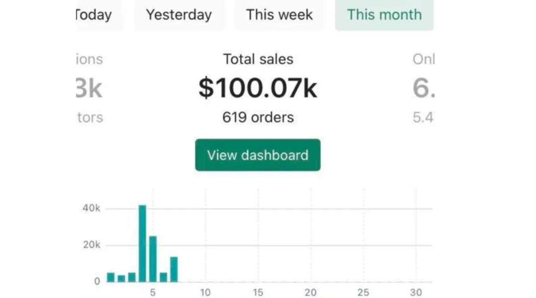Click the day 7 sales bar
The image size is (536, 298).
[x=174, y=269]
